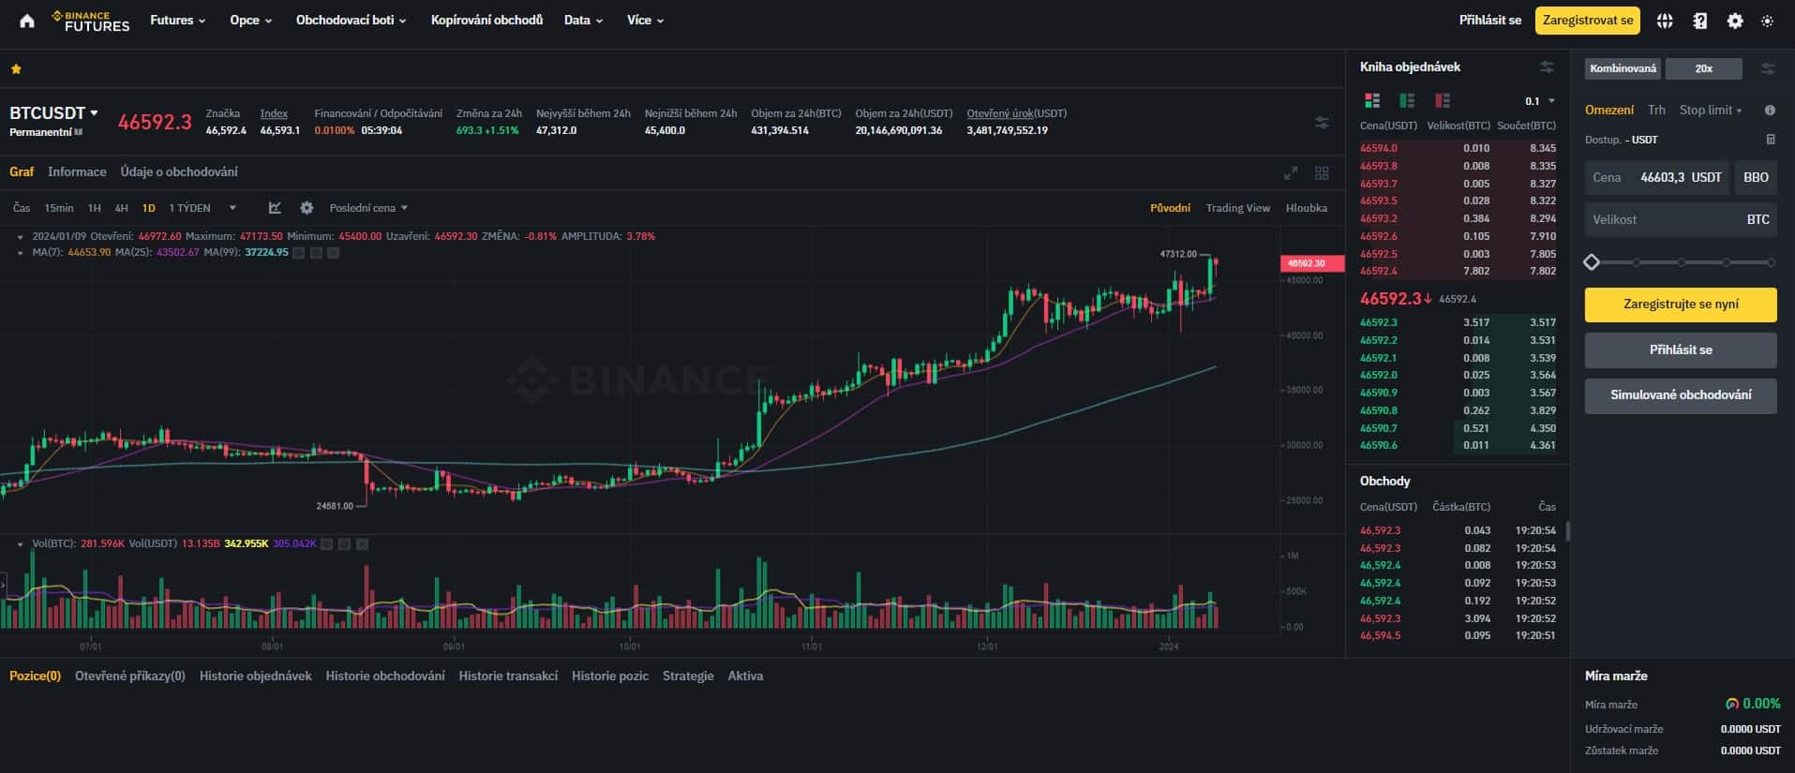The height and width of the screenshot is (773, 1795).
Task: Hide the MA indicator on chart
Action: pyautogui.click(x=298, y=253)
